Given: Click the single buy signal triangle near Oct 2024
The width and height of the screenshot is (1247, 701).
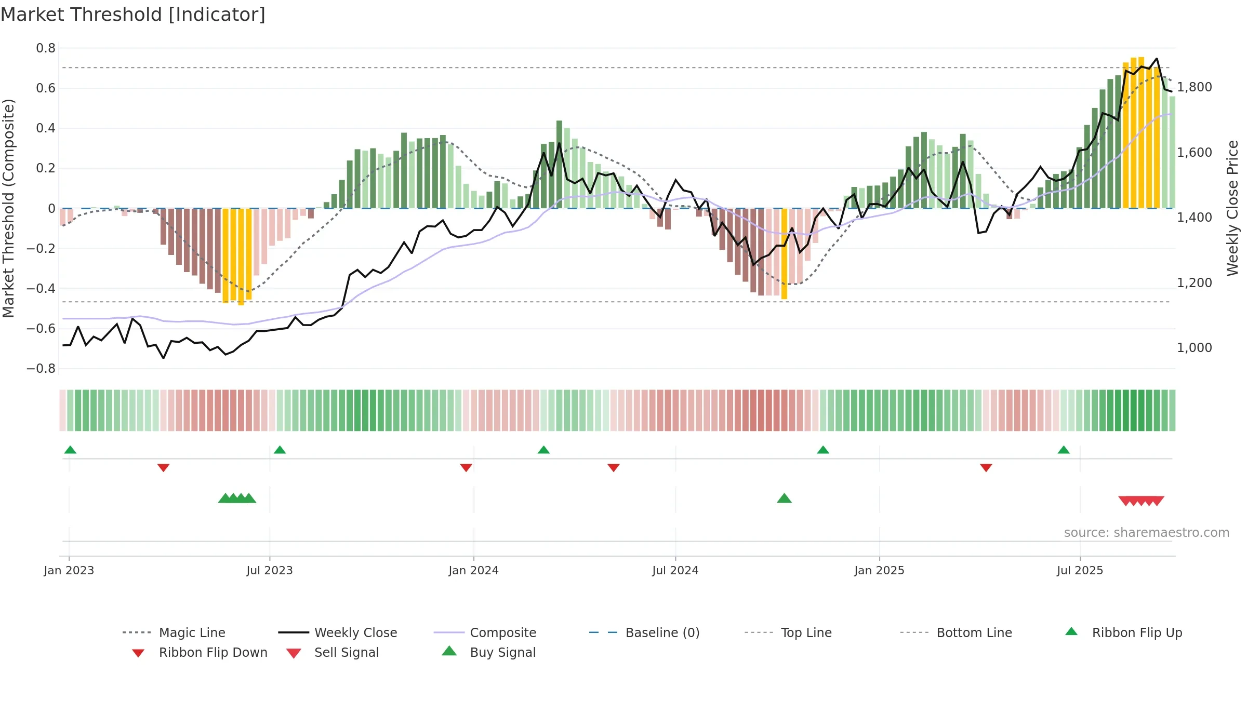Looking at the screenshot, I should click(x=784, y=498).
